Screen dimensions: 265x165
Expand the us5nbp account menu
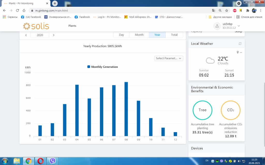(239, 26)
